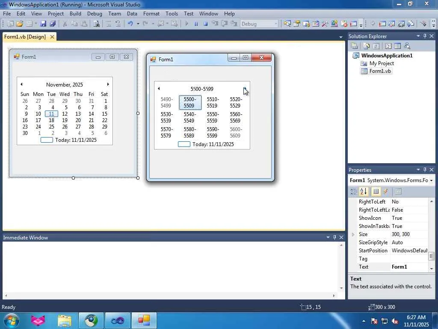Click the Undo arrow icon
This screenshot has width=438, height=329.
point(130,24)
